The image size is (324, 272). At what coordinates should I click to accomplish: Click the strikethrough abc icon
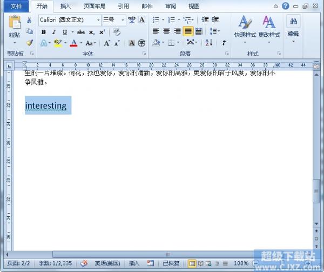coord(81,32)
